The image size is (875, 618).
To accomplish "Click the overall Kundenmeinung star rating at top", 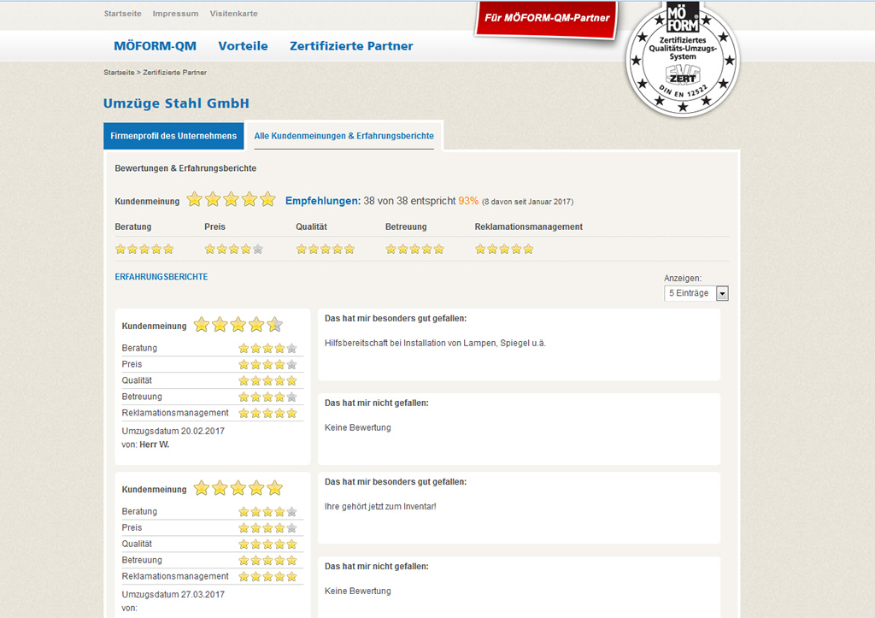I will [231, 199].
